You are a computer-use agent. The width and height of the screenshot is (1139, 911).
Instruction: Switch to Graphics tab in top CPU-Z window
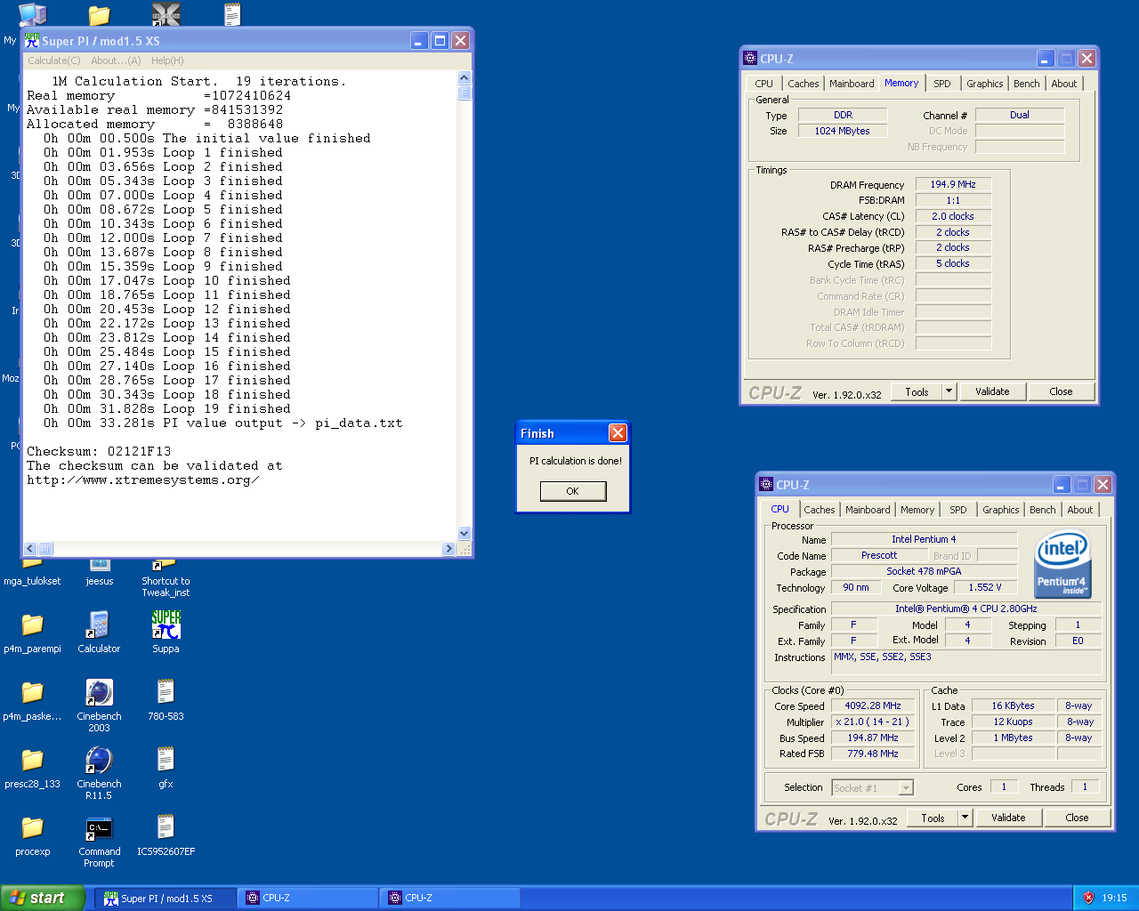pyautogui.click(x=985, y=84)
